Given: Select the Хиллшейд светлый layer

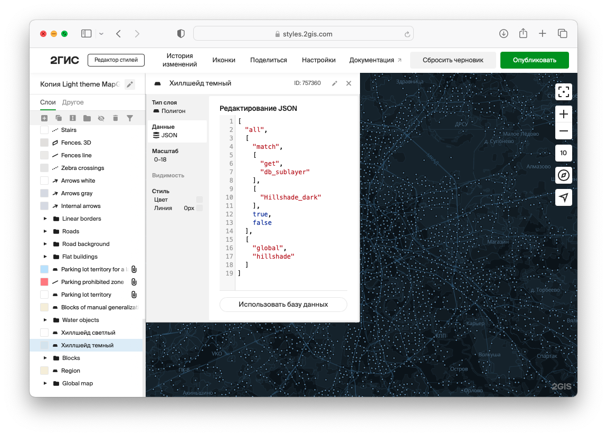Looking at the screenshot, I should [x=88, y=333].
